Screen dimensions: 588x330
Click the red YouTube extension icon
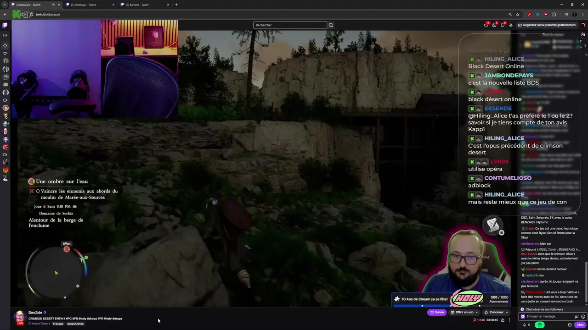(x=546, y=14)
